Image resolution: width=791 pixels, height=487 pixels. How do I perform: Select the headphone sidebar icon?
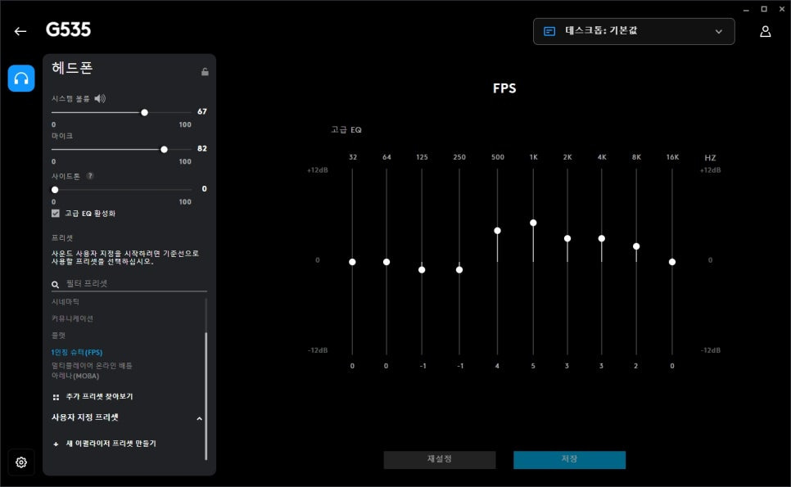[x=21, y=78]
